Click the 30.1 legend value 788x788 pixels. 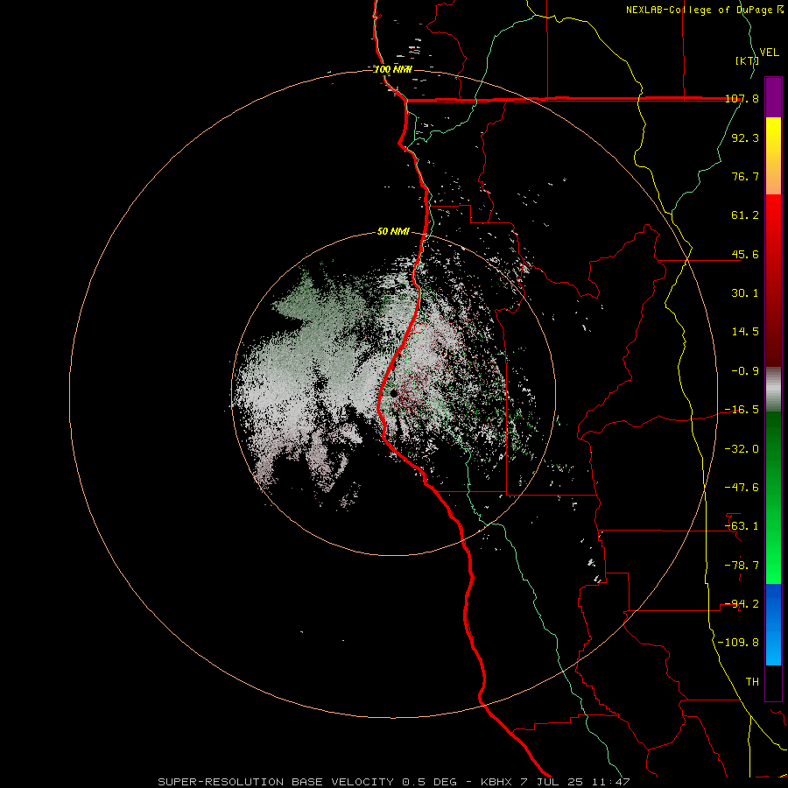745,293
